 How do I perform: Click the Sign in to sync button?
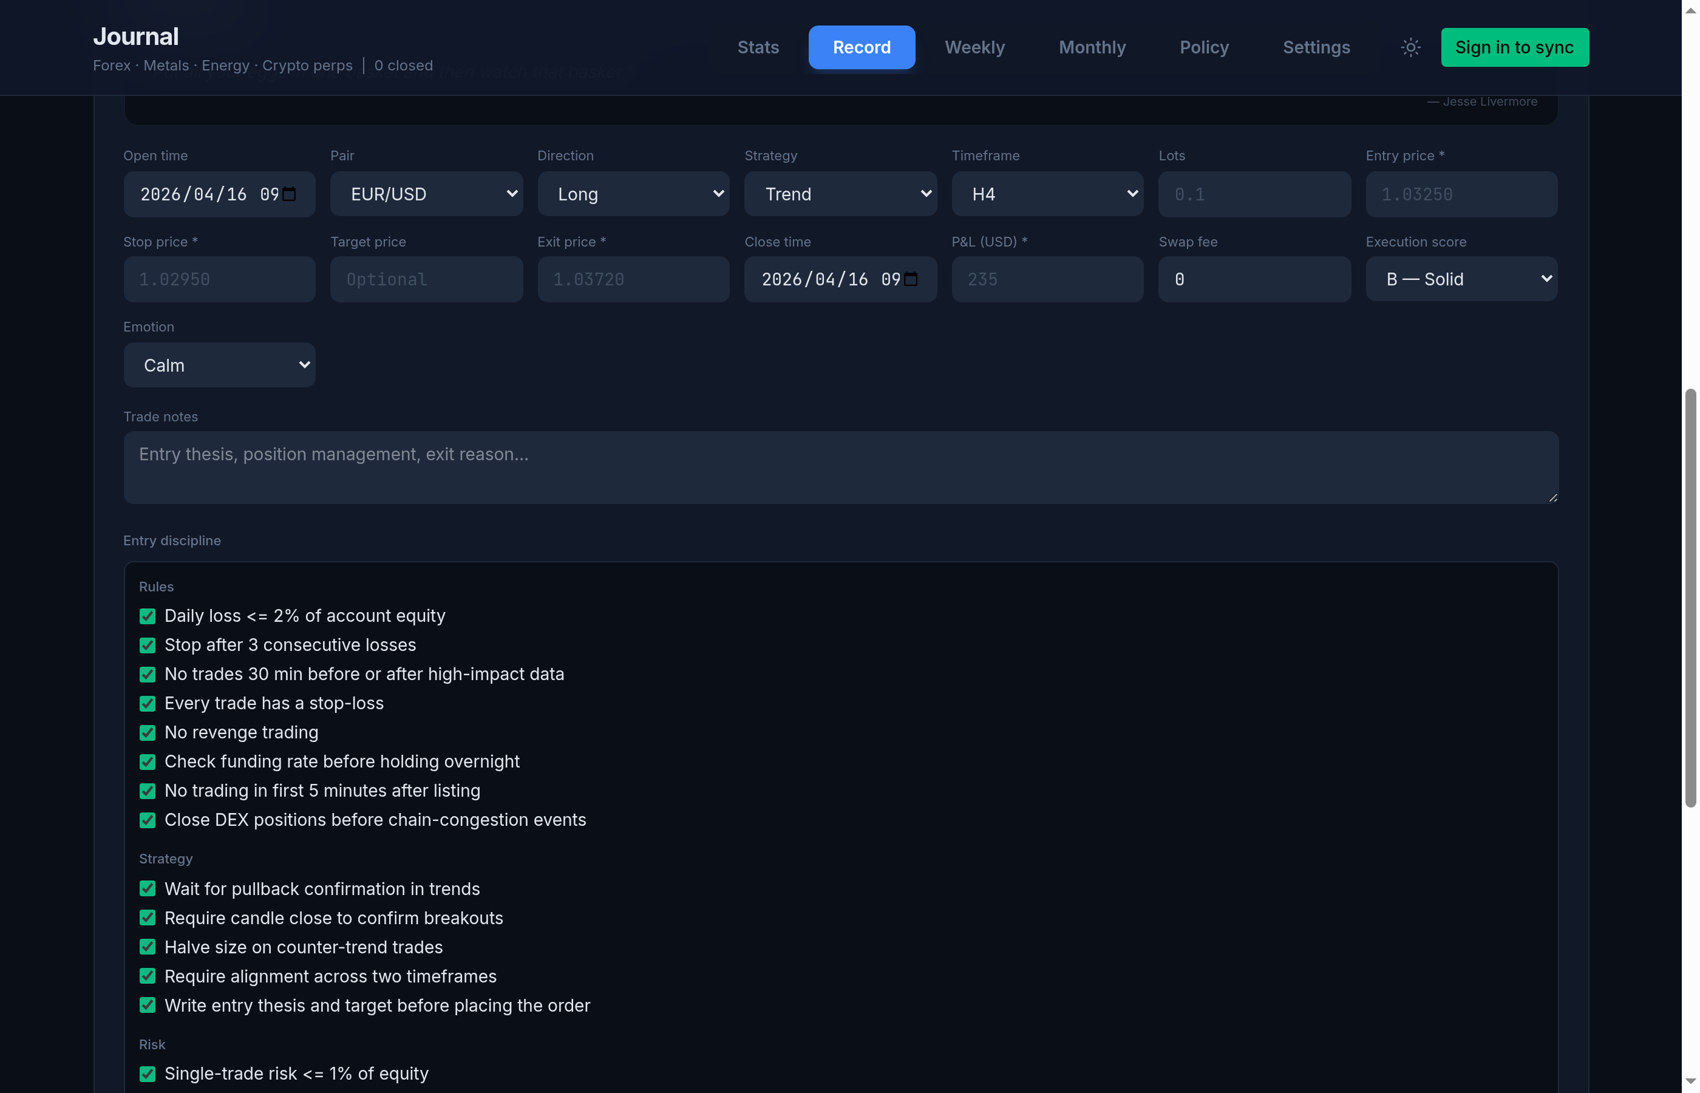1514,47
